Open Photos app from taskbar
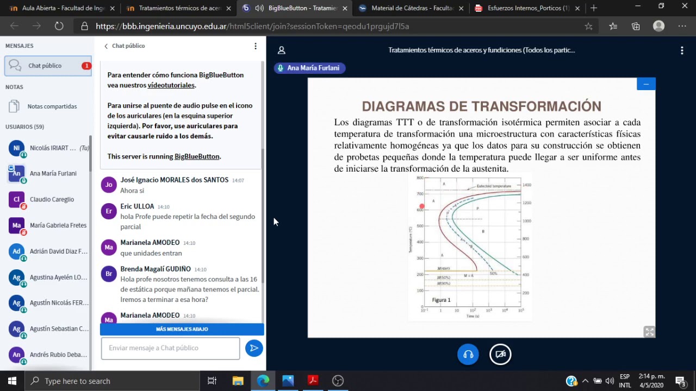 tap(288, 381)
